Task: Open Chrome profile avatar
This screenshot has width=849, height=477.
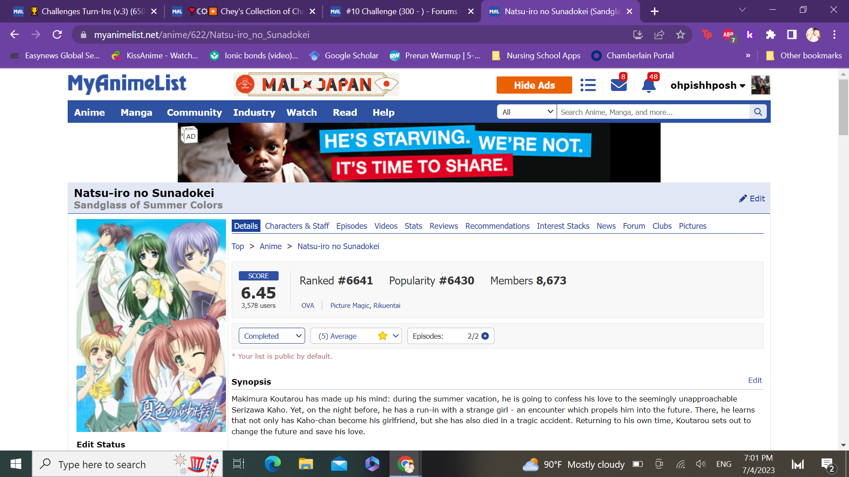Action: pos(813,34)
